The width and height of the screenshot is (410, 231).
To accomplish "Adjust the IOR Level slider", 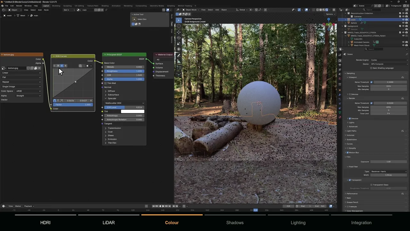I will (x=124, y=107).
